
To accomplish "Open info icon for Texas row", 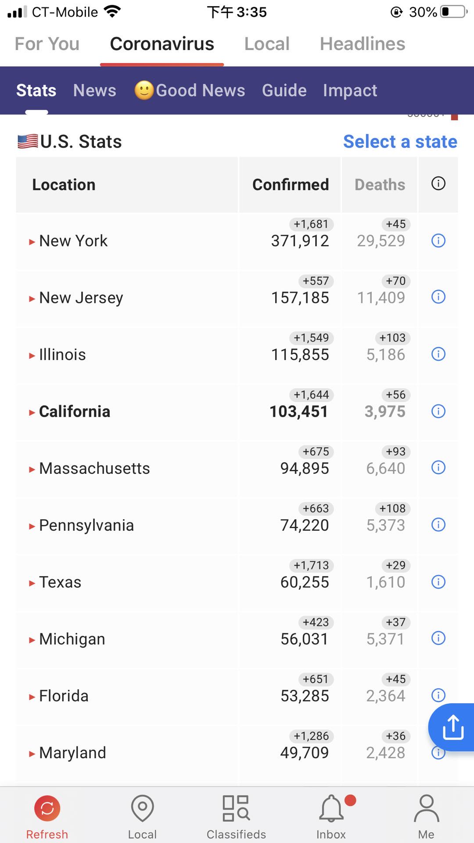I will [x=438, y=582].
